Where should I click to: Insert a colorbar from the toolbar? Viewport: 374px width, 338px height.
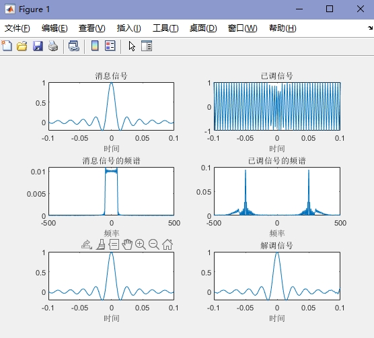95,46
